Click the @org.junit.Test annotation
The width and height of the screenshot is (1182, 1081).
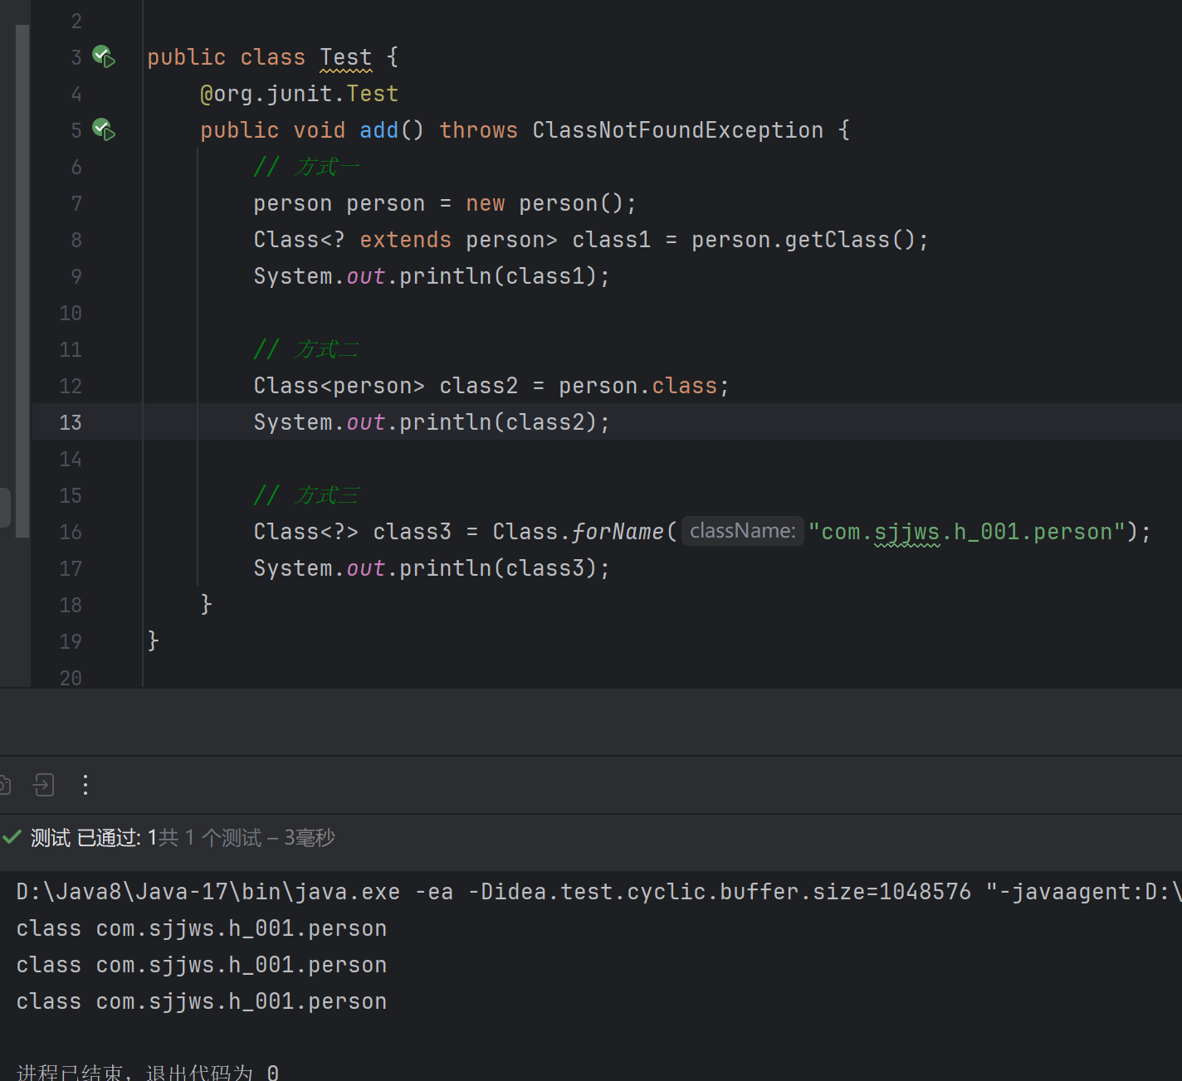click(299, 94)
